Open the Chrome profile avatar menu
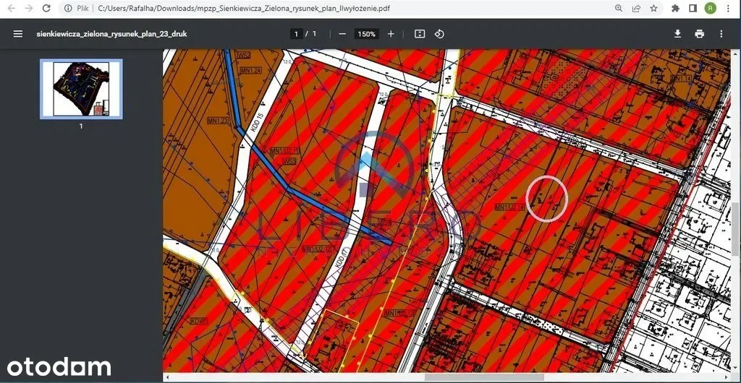 pyautogui.click(x=711, y=9)
